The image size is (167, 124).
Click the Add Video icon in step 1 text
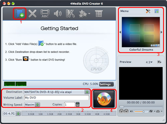(41, 43)
